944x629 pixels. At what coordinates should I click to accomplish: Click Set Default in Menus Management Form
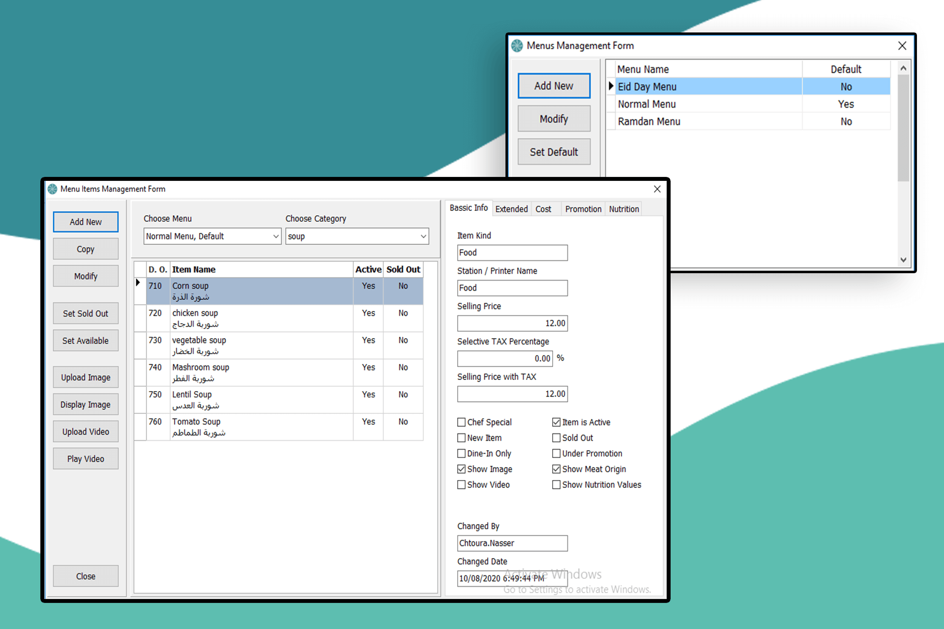click(554, 151)
